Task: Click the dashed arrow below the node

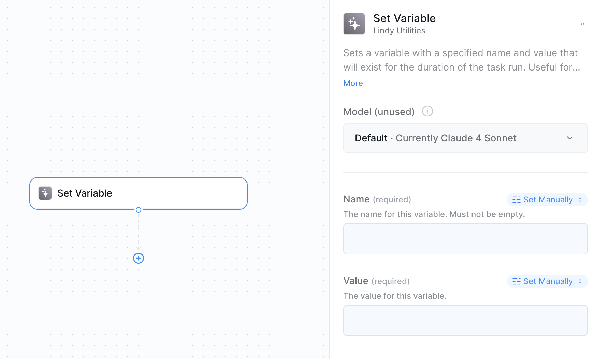Action: click(x=139, y=232)
